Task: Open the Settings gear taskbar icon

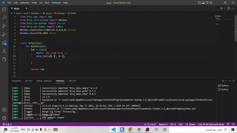Action: pyautogui.click(x=139, y=130)
